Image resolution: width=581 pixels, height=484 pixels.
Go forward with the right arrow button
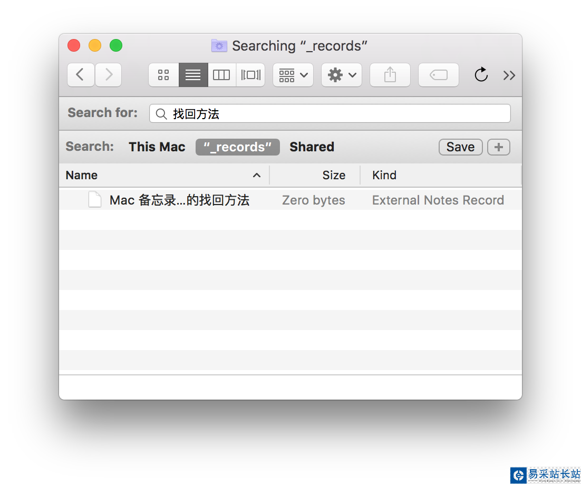tap(109, 75)
